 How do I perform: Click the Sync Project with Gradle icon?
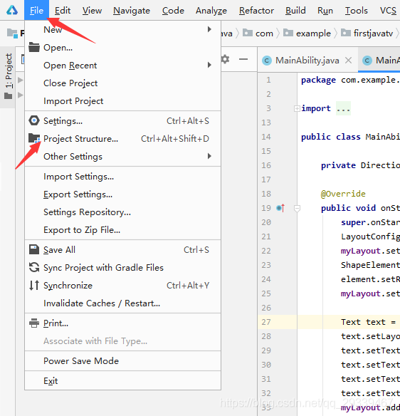34,267
